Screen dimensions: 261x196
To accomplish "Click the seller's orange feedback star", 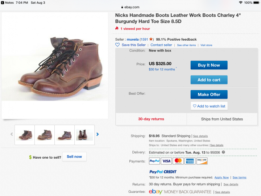I will [x=151, y=39].
